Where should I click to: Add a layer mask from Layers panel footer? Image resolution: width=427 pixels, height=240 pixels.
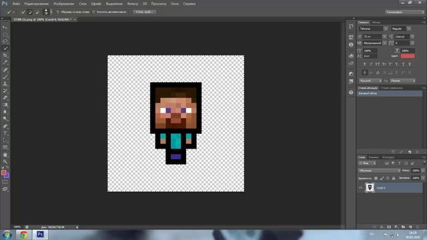pyautogui.click(x=389, y=227)
